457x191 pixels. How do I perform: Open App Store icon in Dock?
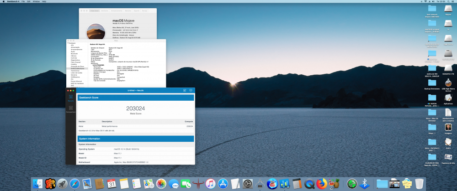click(223, 184)
